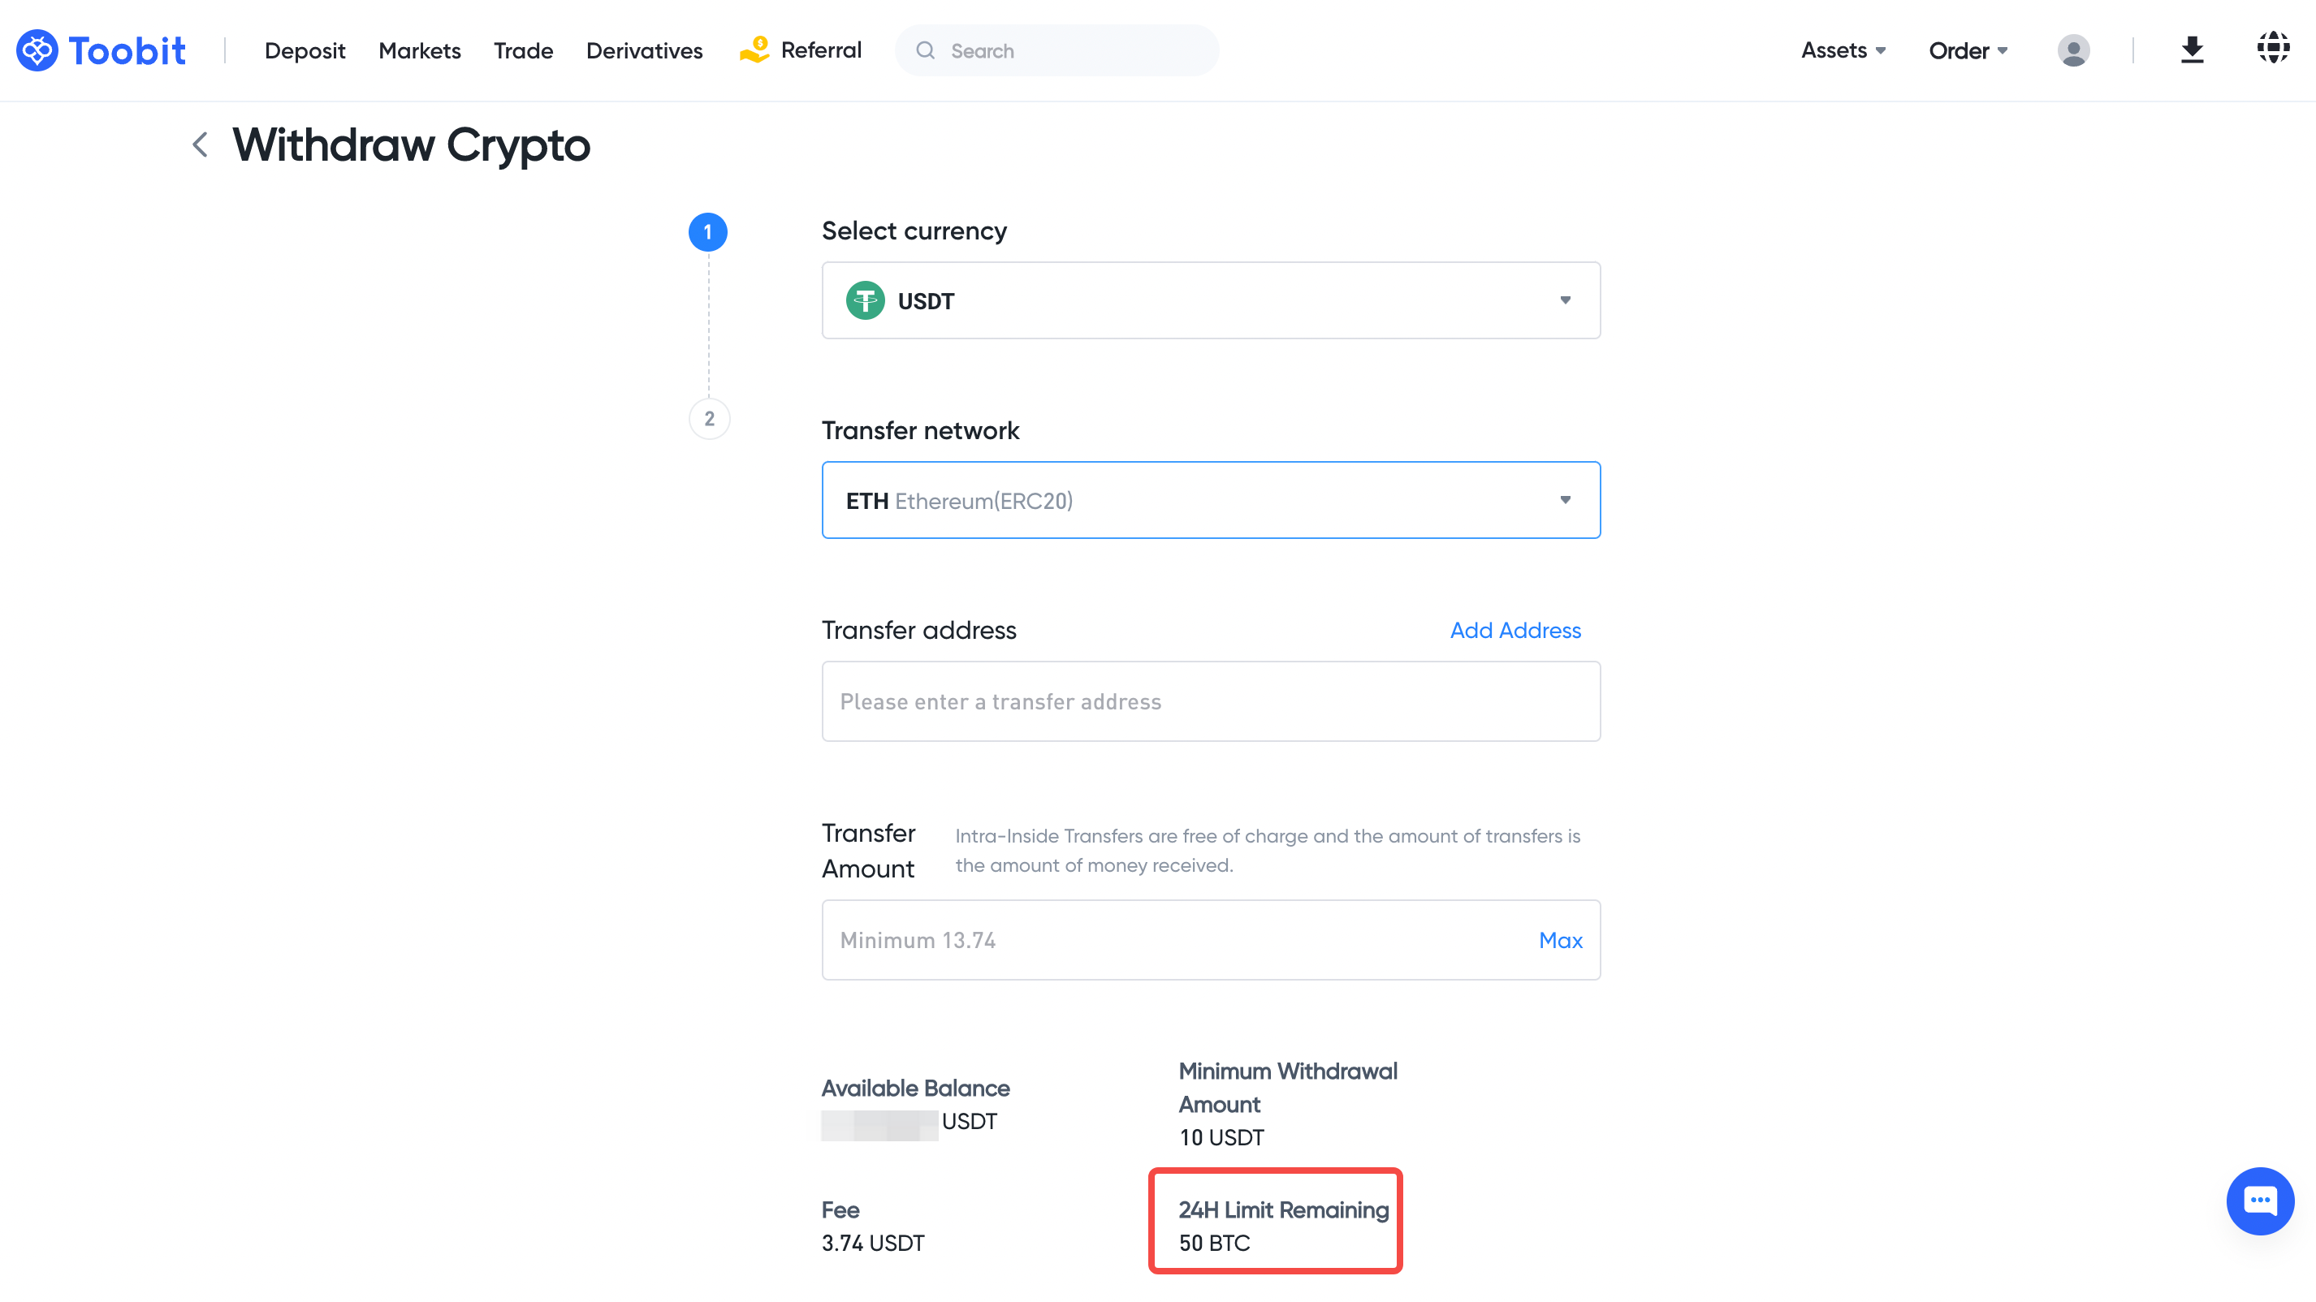Expand the USDT currency dropdown

pos(1210,300)
